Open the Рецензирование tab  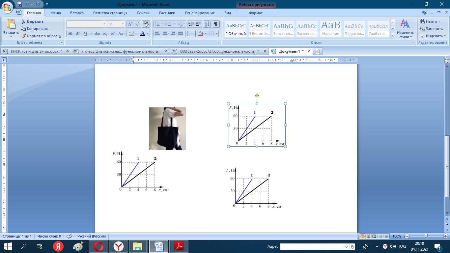click(x=200, y=13)
